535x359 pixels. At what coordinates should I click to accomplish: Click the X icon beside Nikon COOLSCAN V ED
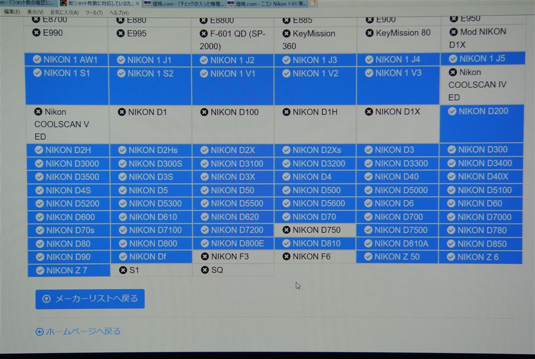pyautogui.click(x=38, y=111)
